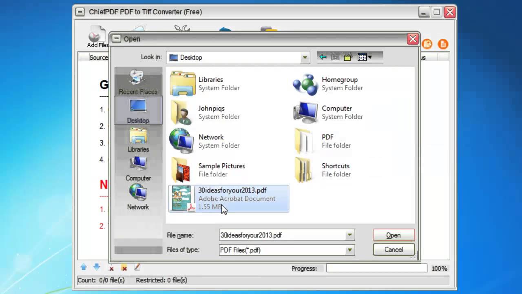Click the Restricted: 0 file(s) status text

[x=161, y=280]
